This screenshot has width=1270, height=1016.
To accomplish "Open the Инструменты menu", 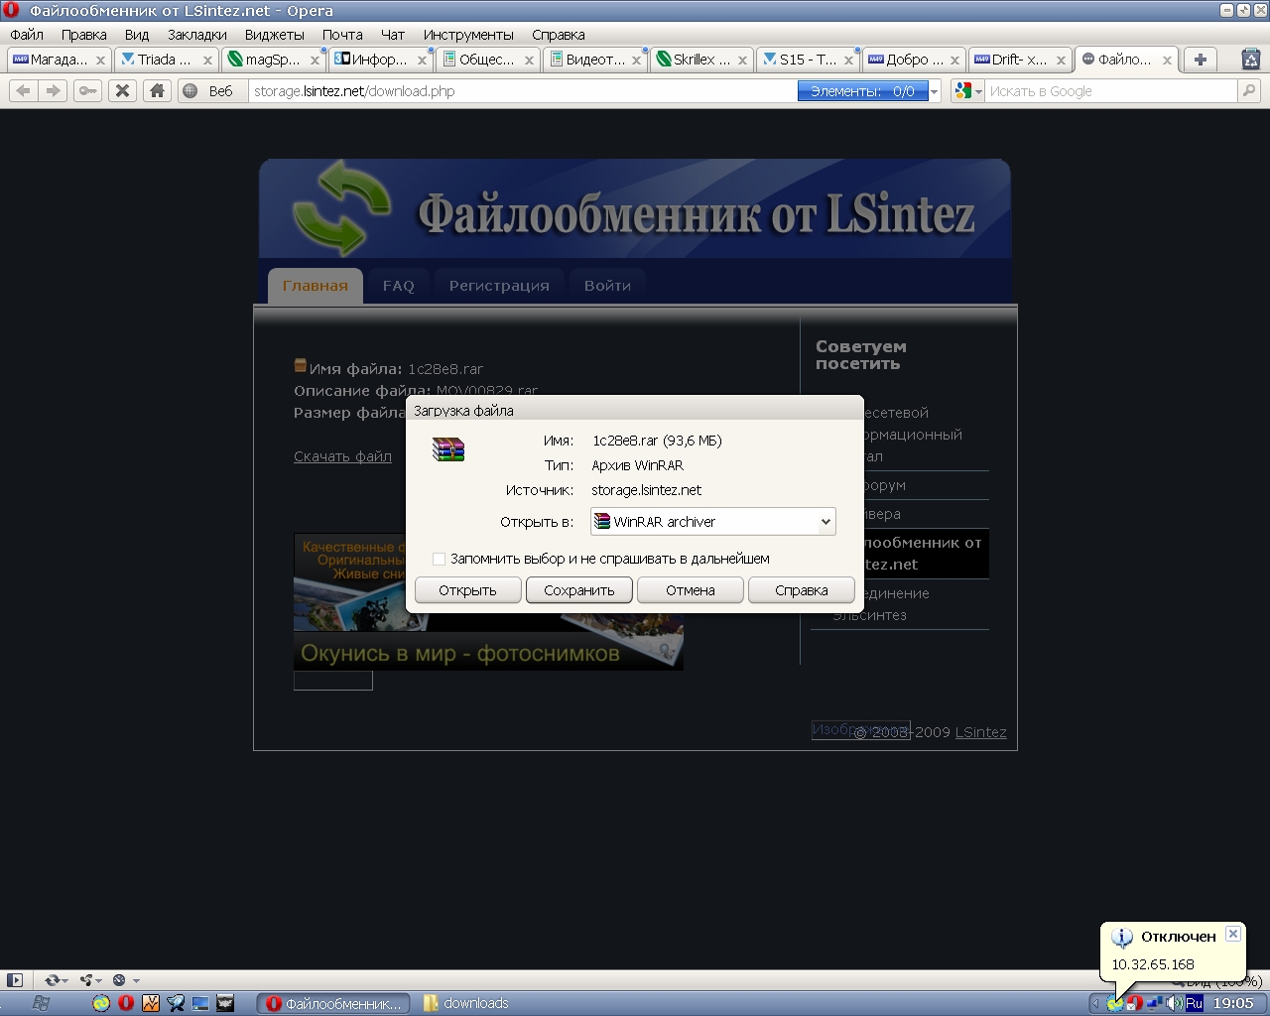I will [468, 35].
